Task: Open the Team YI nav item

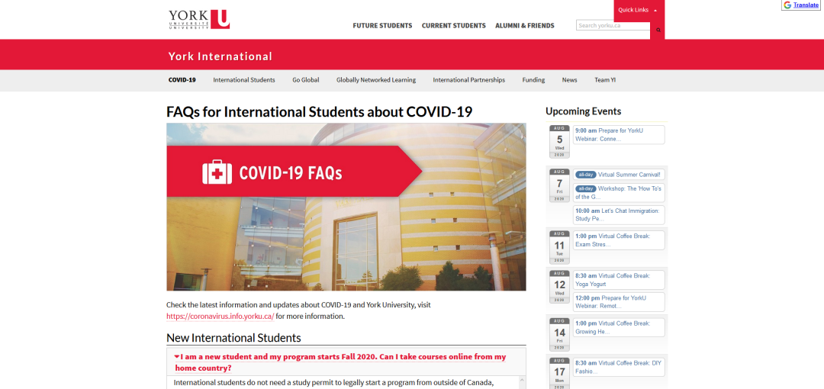Action: point(605,80)
